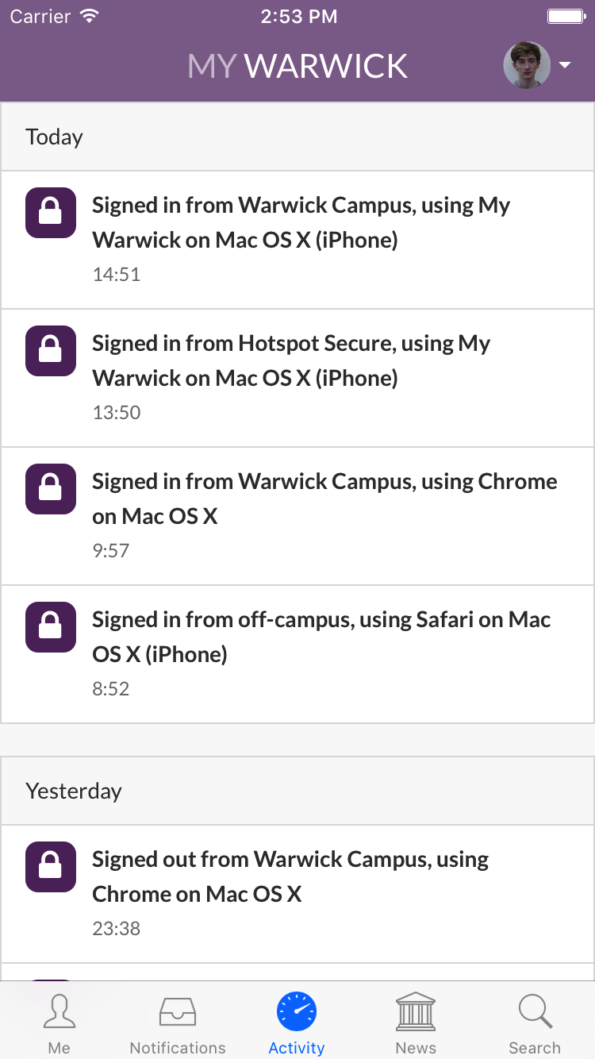Tap lock icon beside the 14:51 sign-in
Image resolution: width=595 pixels, height=1059 pixels.
51,213
